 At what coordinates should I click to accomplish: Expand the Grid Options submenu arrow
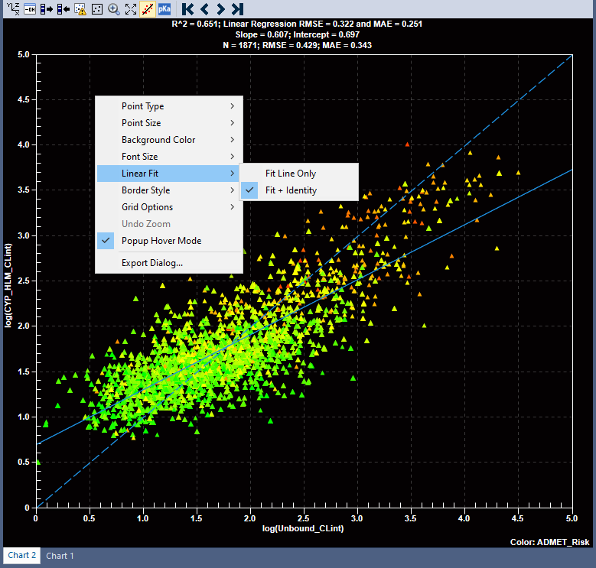[x=233, y=207]
